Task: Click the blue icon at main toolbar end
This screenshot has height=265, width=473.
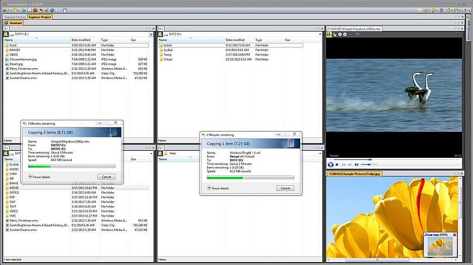Action: pos(65,10)
